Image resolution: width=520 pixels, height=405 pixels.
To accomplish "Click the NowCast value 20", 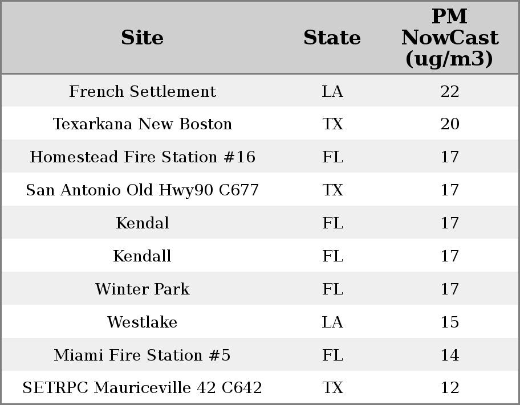I will (x=450, y=124).
